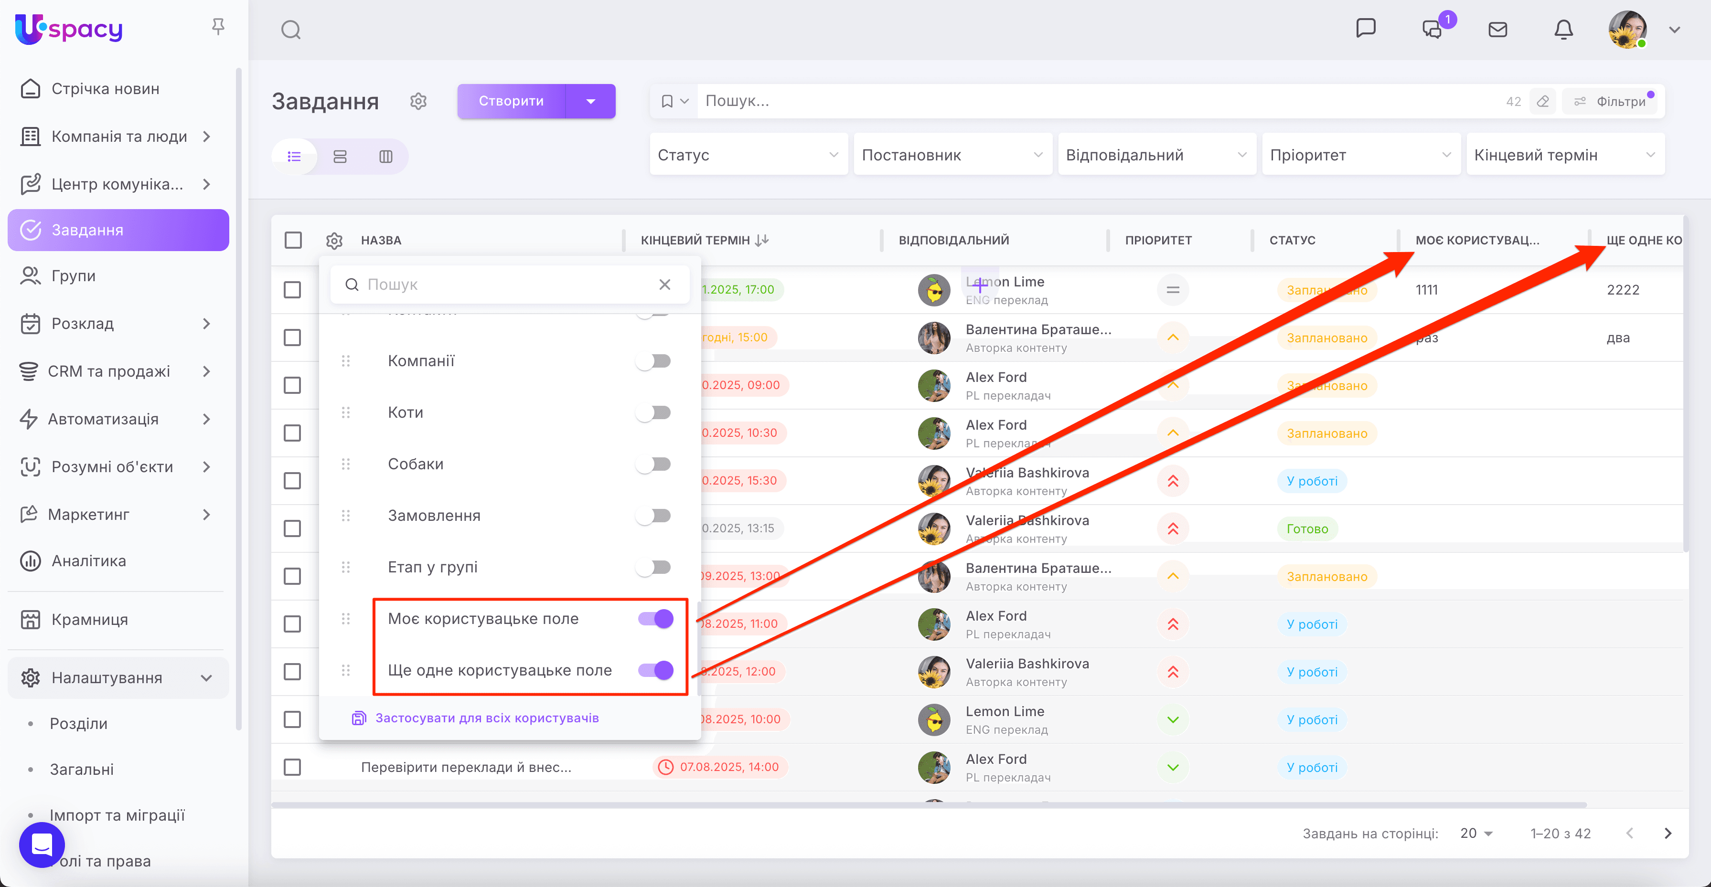Screen dimensions: 1711x887
Task: Check the select-all checkbox in header
Action: [x=293, y=240]
